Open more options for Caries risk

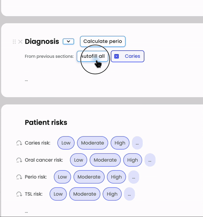[x=137, y=143]
